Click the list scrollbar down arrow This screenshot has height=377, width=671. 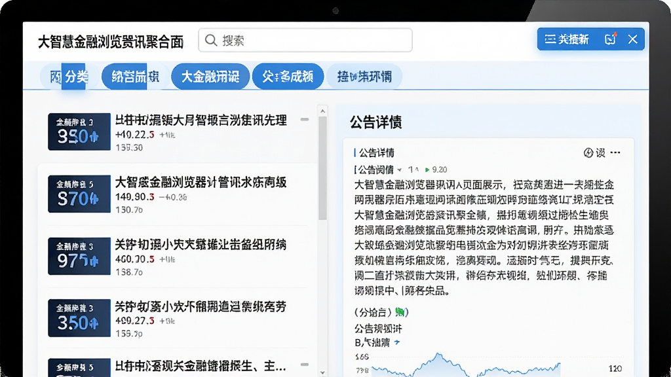coord(322,372)
